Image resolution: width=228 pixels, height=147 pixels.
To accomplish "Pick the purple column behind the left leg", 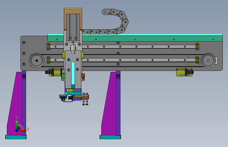I will tap(24, 103).
